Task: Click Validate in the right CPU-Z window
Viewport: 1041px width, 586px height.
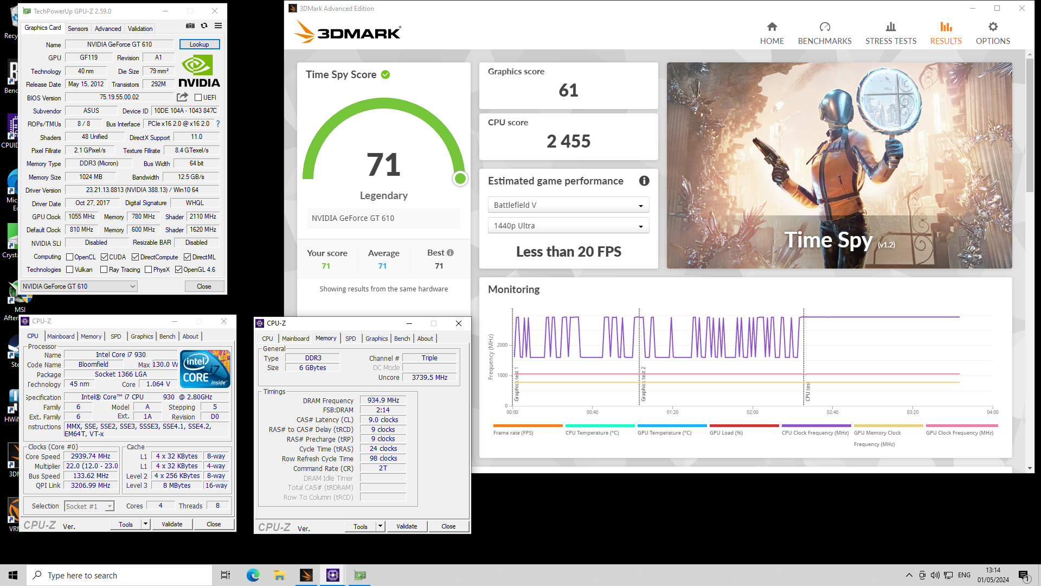Action: point(407,526)
